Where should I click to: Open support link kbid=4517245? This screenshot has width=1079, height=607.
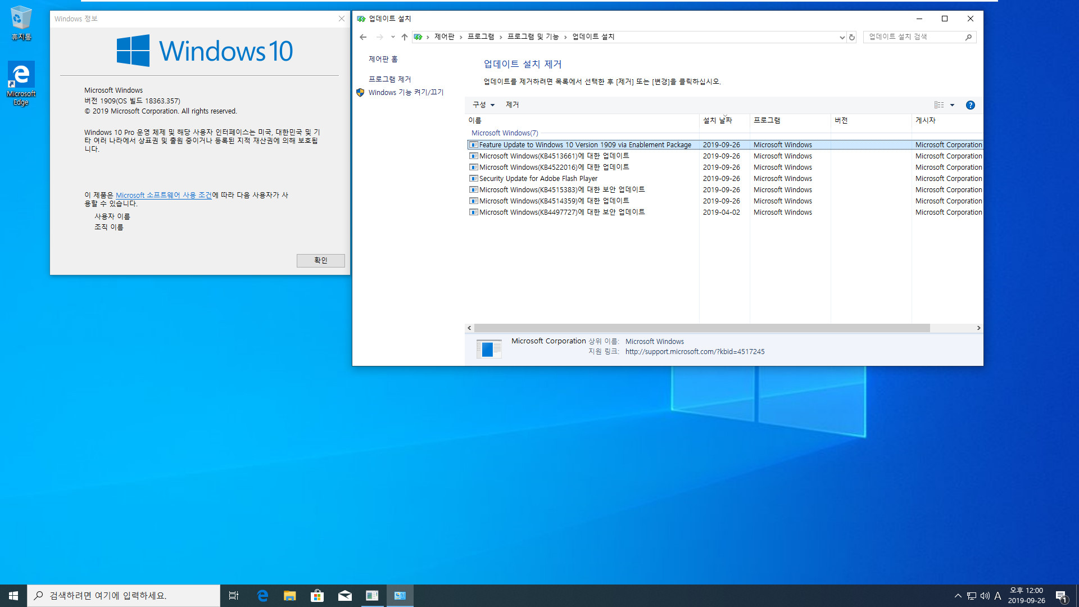[x=695, y=352]
